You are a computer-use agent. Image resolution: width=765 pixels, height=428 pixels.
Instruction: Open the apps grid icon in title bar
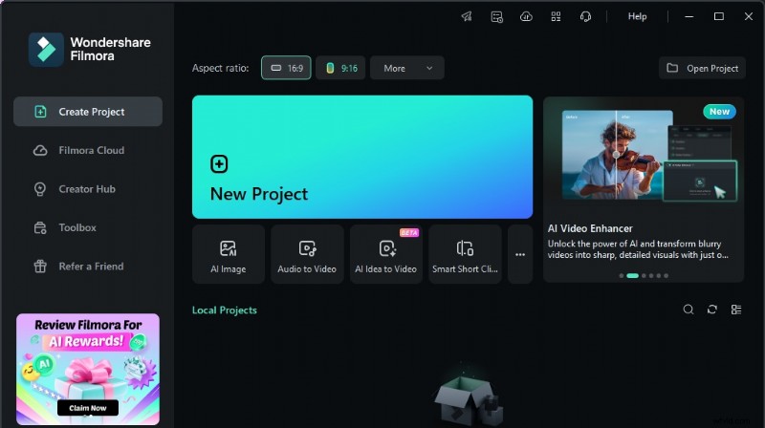[x=556, y=16]
